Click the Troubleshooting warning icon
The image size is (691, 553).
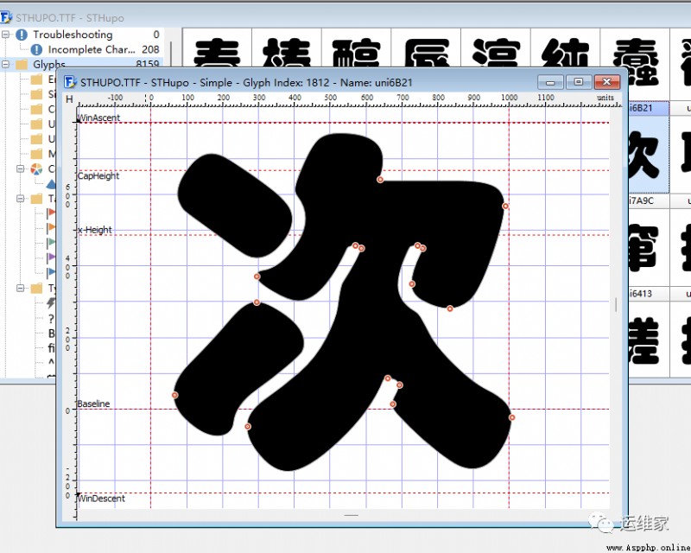(x=22, y=35)
